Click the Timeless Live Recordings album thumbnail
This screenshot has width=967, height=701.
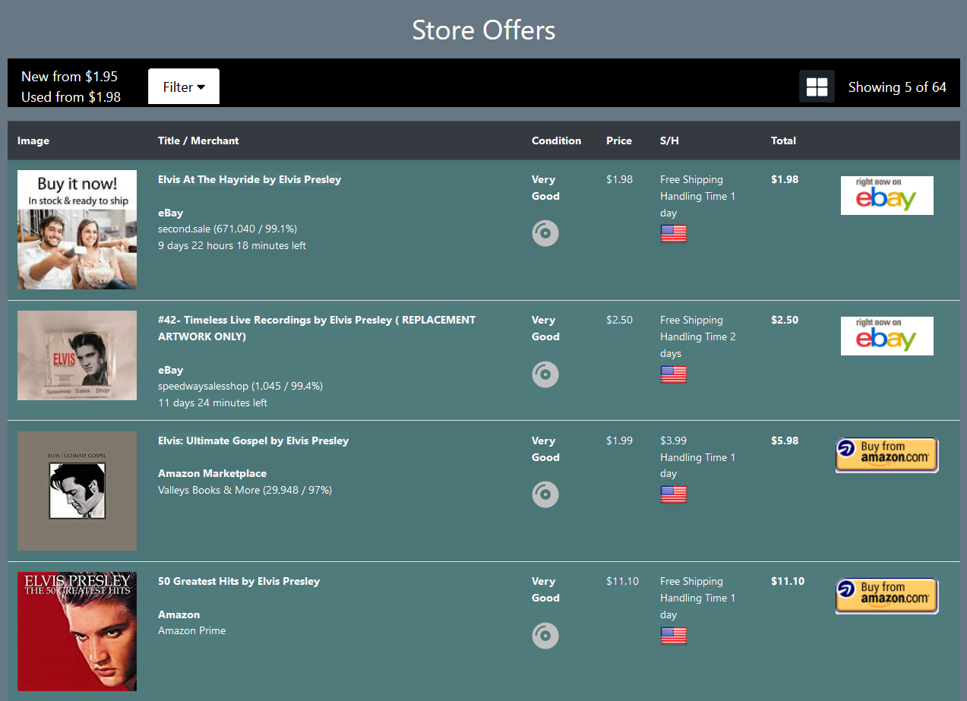coord(77,355)
